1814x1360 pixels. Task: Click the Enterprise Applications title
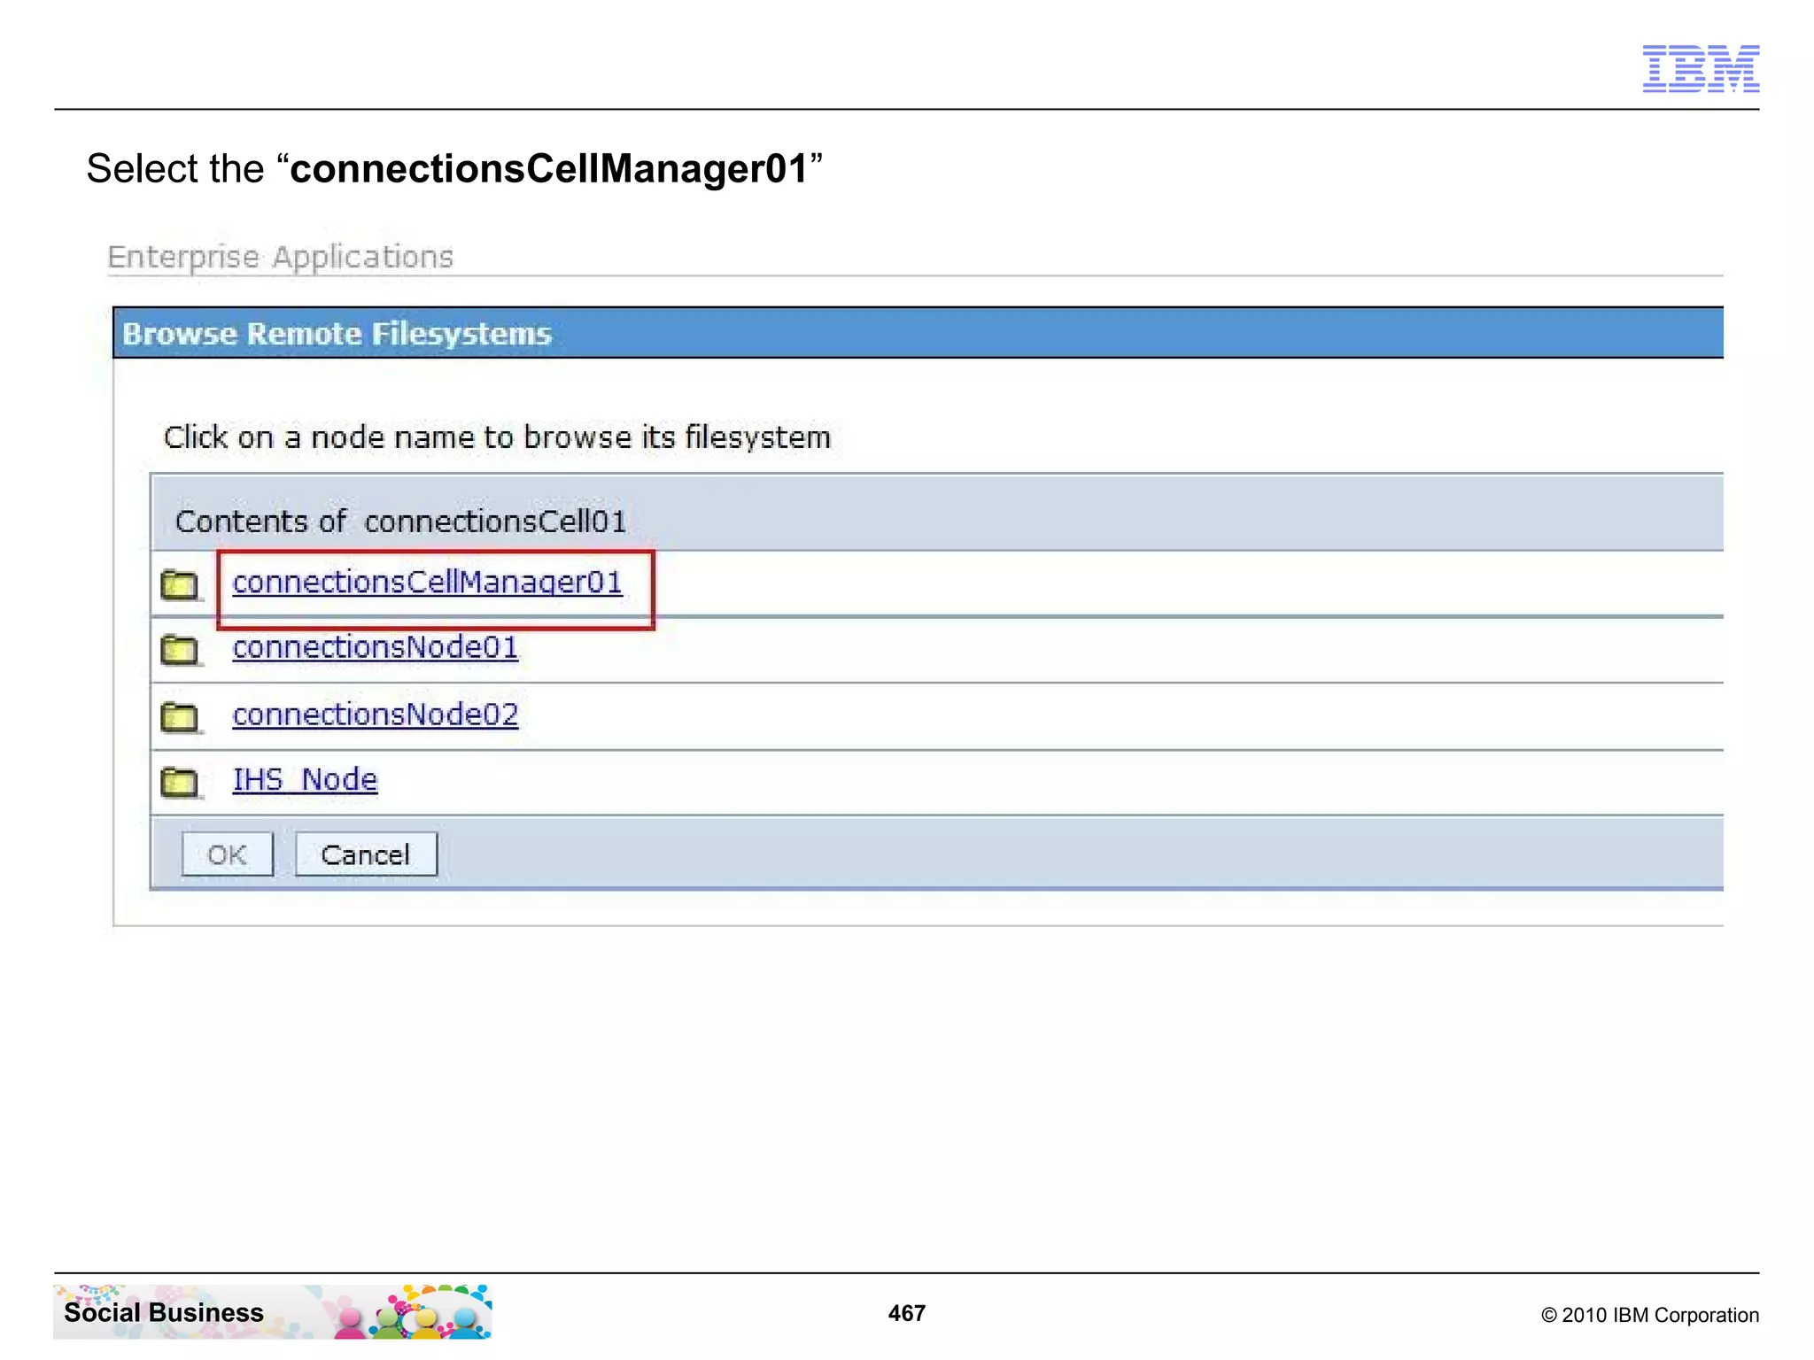(x=281, y=257)
